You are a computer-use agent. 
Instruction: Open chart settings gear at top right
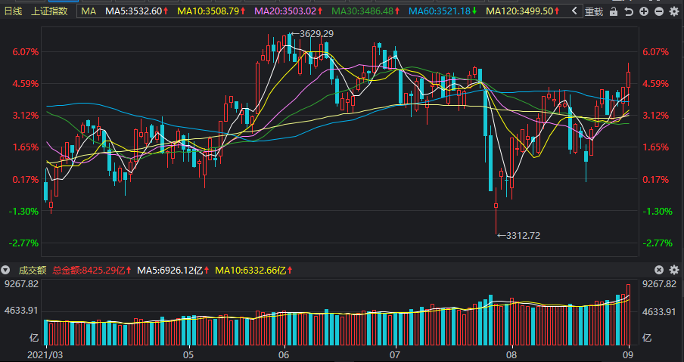point(674,11)
